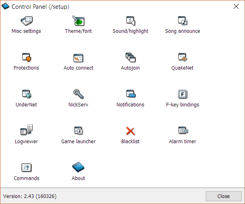This screenshot has height=204, width=245.
Task: Open the About blue diamond icon
Action: tap(78, 167)
